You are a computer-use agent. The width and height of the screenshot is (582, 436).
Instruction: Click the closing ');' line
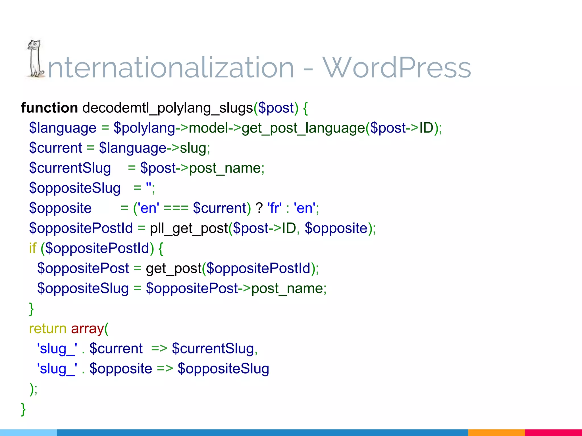pyautogui.click(x=33, y=389)
